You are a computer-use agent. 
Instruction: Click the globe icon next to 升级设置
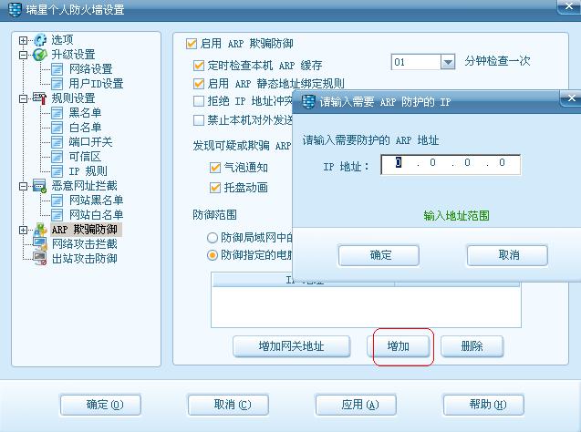(x=40, y=55)
